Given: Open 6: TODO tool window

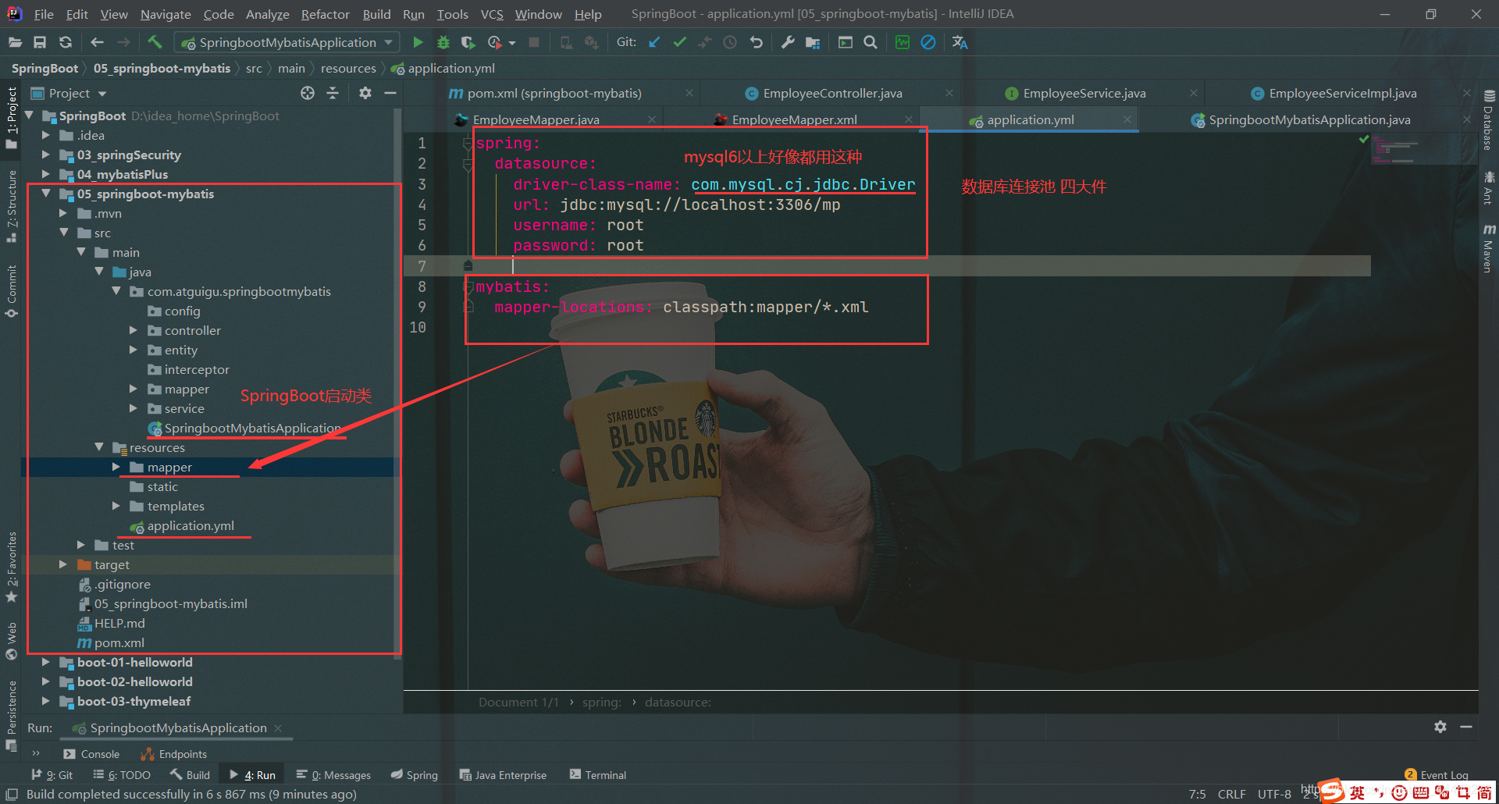Looking at the screenshot, I should point(122,775).
